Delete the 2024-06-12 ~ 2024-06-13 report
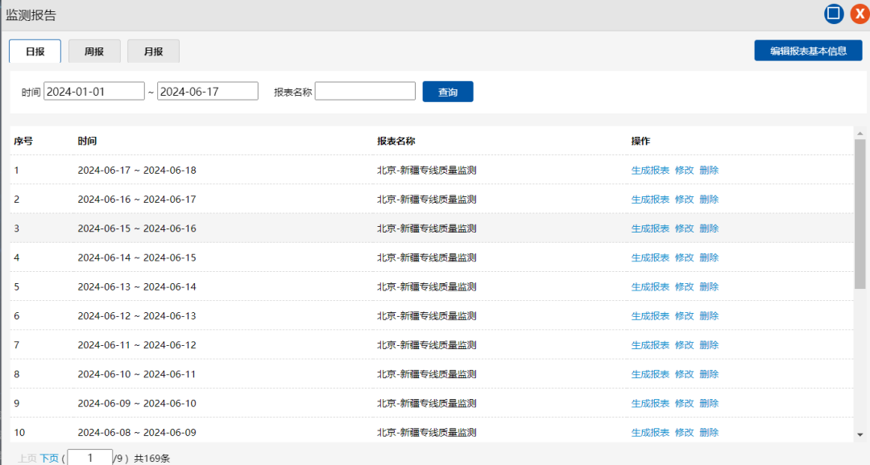Screen dimensions: 870x465 pos(709,316)
